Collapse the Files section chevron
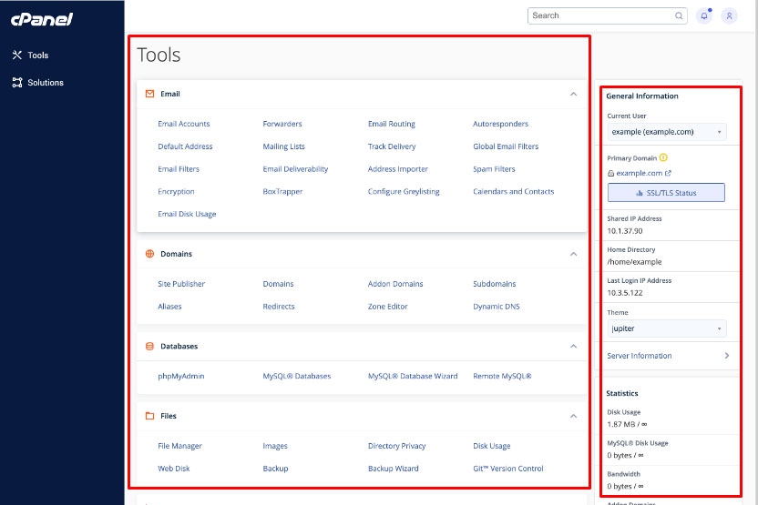The height and width of the screenshot is (505, 758). (573, 416)
